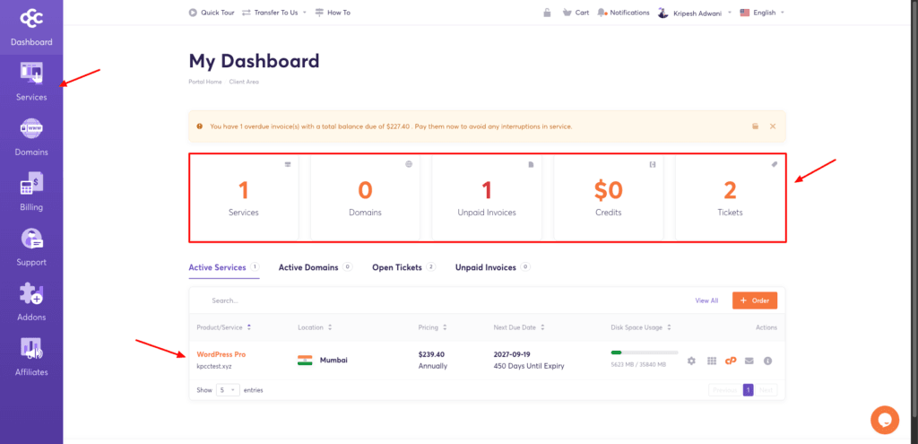Switch to Active Domains tab
Screen dimensions: 918x444
315,267
